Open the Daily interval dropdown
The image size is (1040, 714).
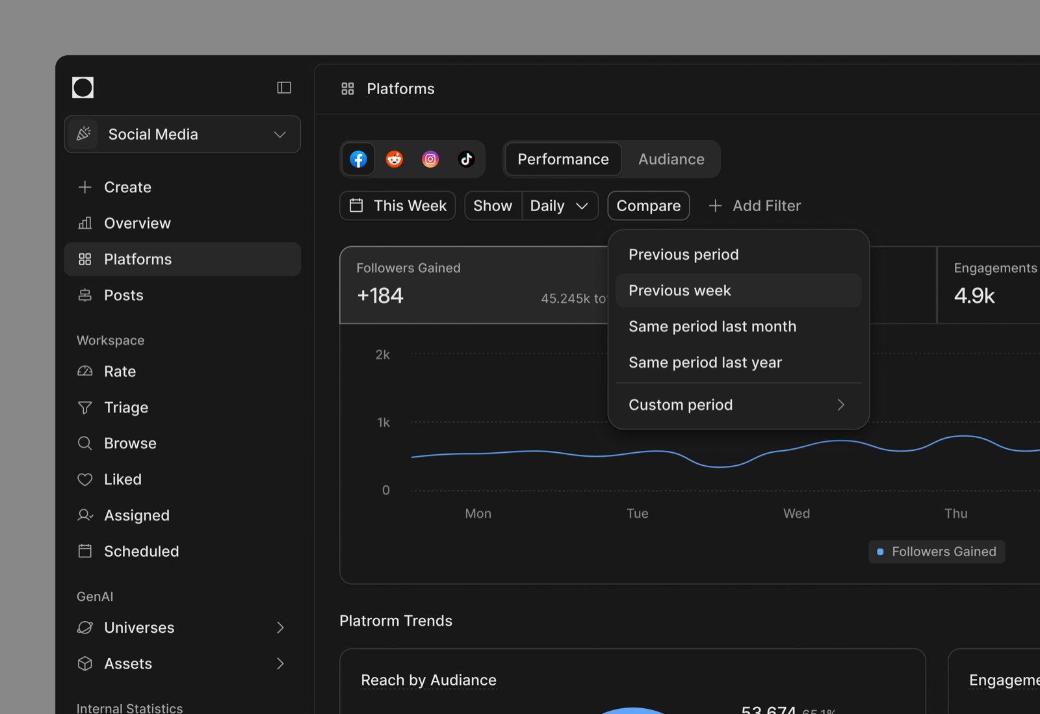tap(560, 206)
